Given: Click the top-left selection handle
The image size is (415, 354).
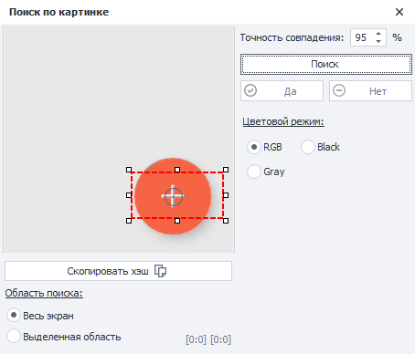Looking at the screenshot, I should click(x=129, y=170).
